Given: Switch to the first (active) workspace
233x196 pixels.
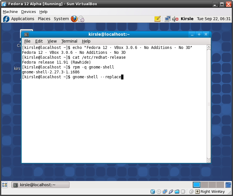Looking at the screenshot, I should pyautogui.click(x=197, y=185).
